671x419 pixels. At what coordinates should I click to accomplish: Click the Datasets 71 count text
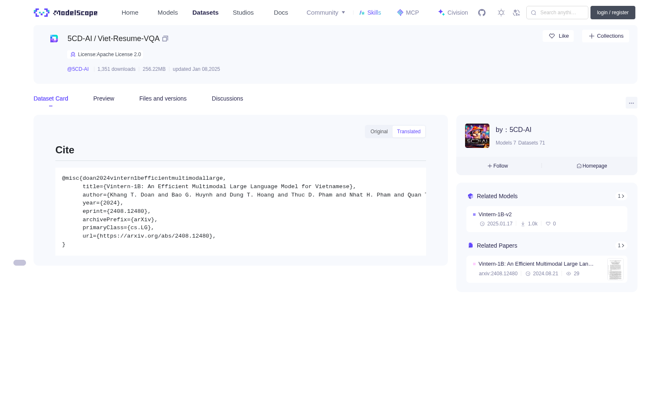(532, 143)
